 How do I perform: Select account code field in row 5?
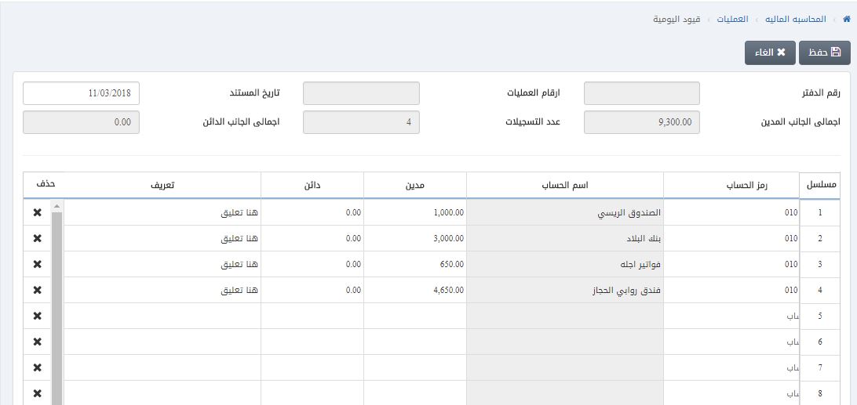731,316
